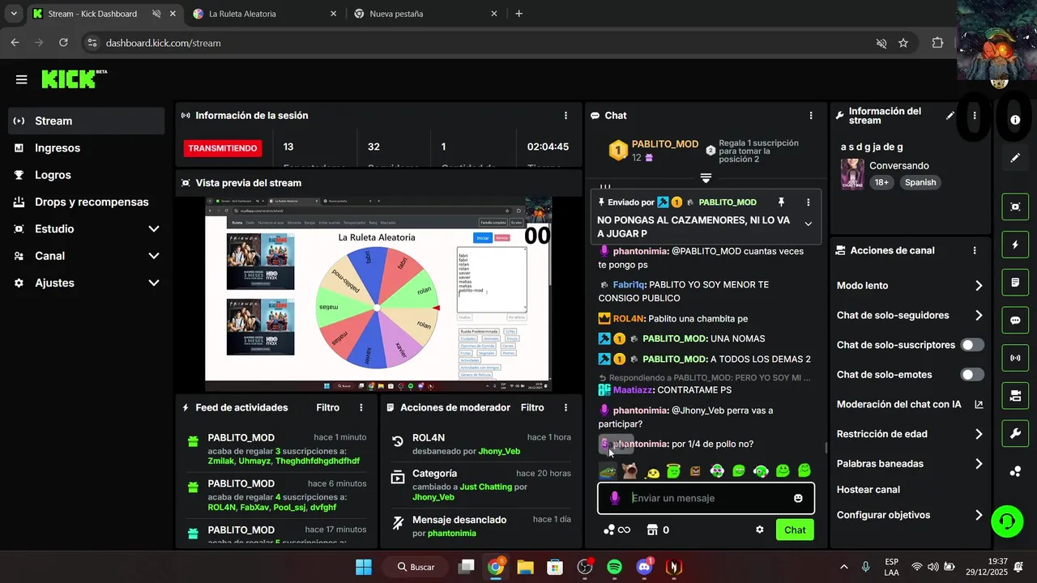Click the Kick logo
Screen dimensions: 1037x583
[x=73, y=79]
